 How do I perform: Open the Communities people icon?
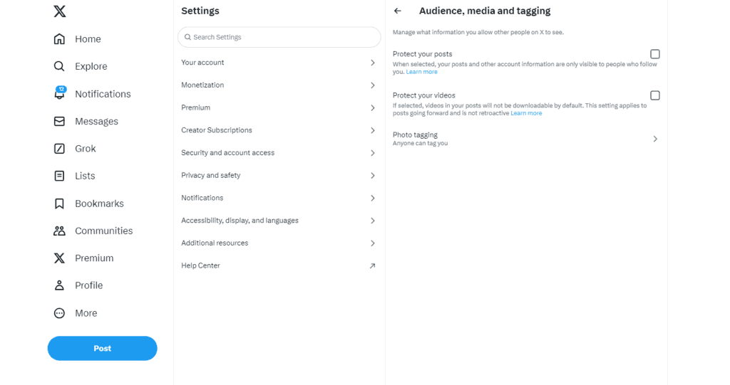click(60, 231)
